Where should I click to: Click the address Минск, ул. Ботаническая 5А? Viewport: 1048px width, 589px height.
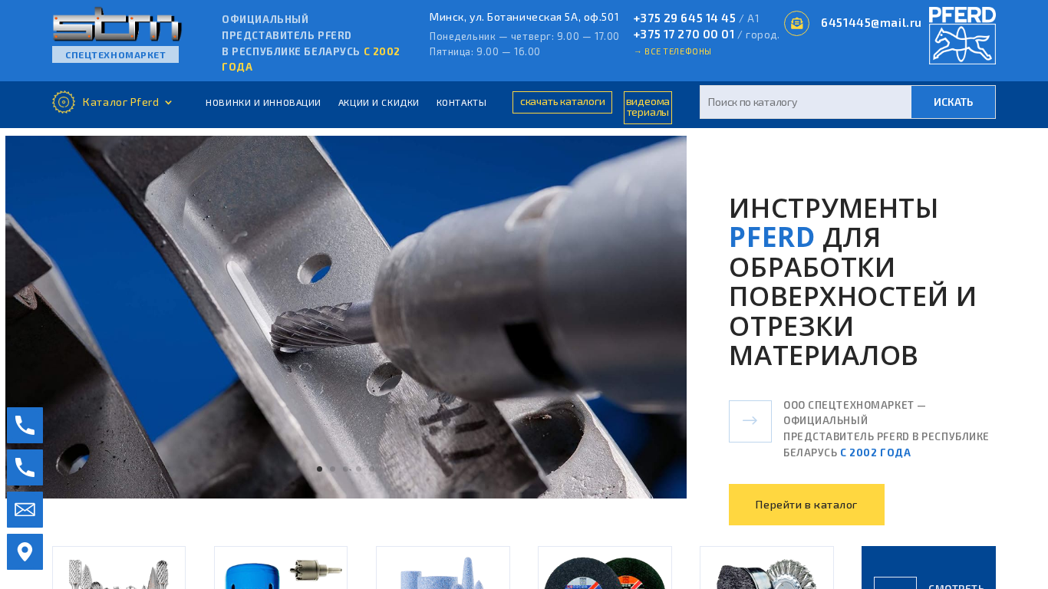tap(524, 17)
